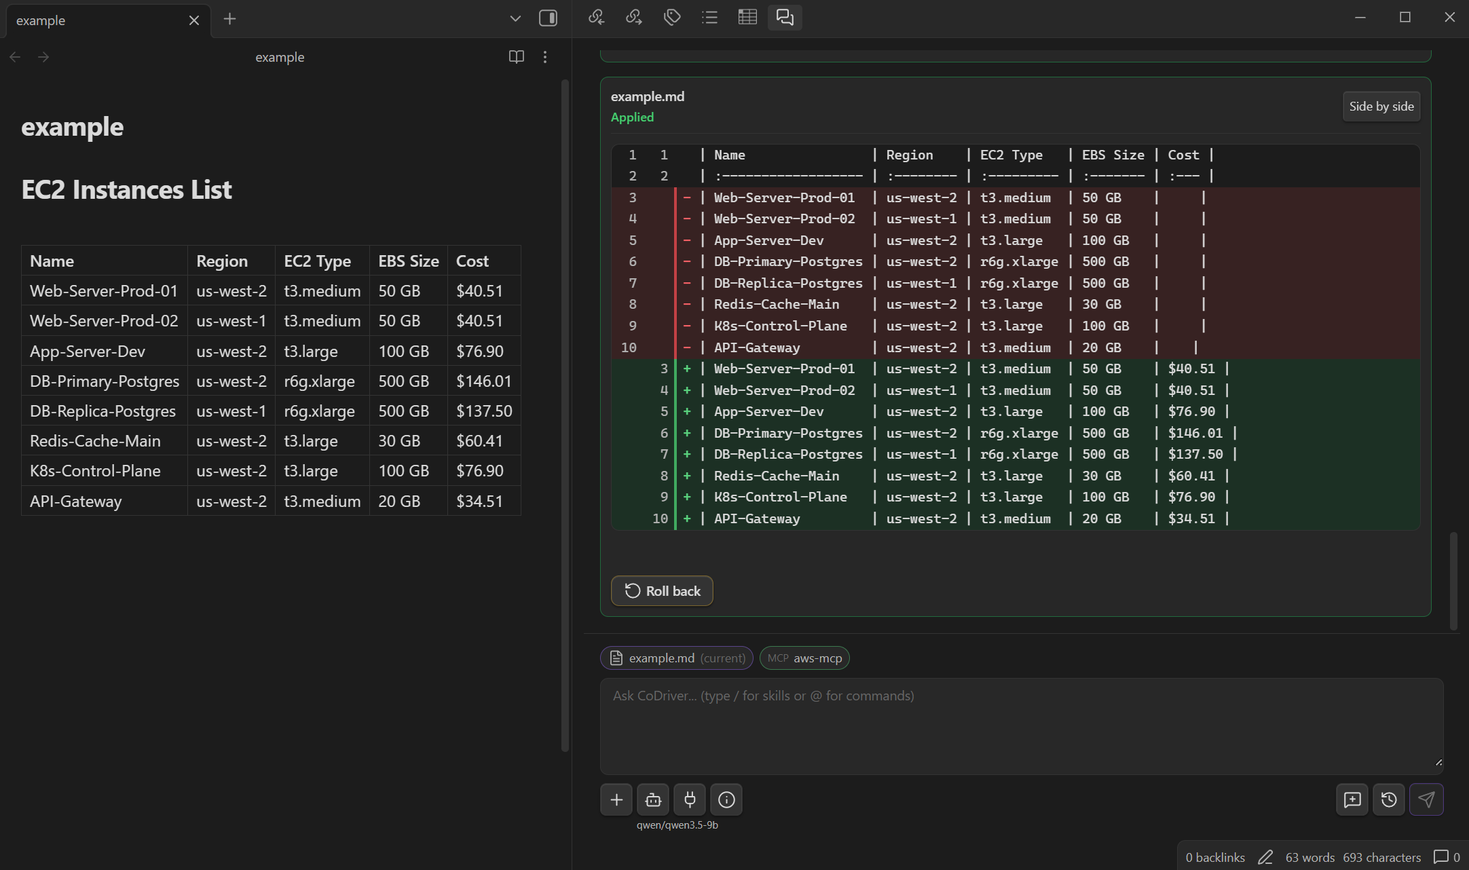1469x870 pixels.
Task: Click the example.md (current) context chip
Action: coord(677,658)
